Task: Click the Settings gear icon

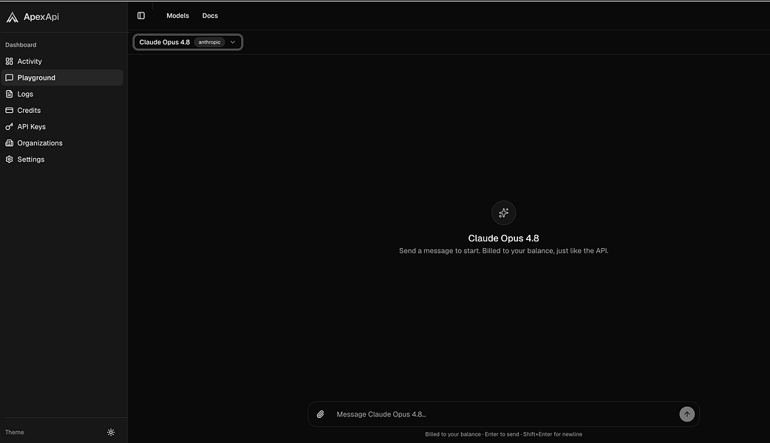Action: coord(10,159)
